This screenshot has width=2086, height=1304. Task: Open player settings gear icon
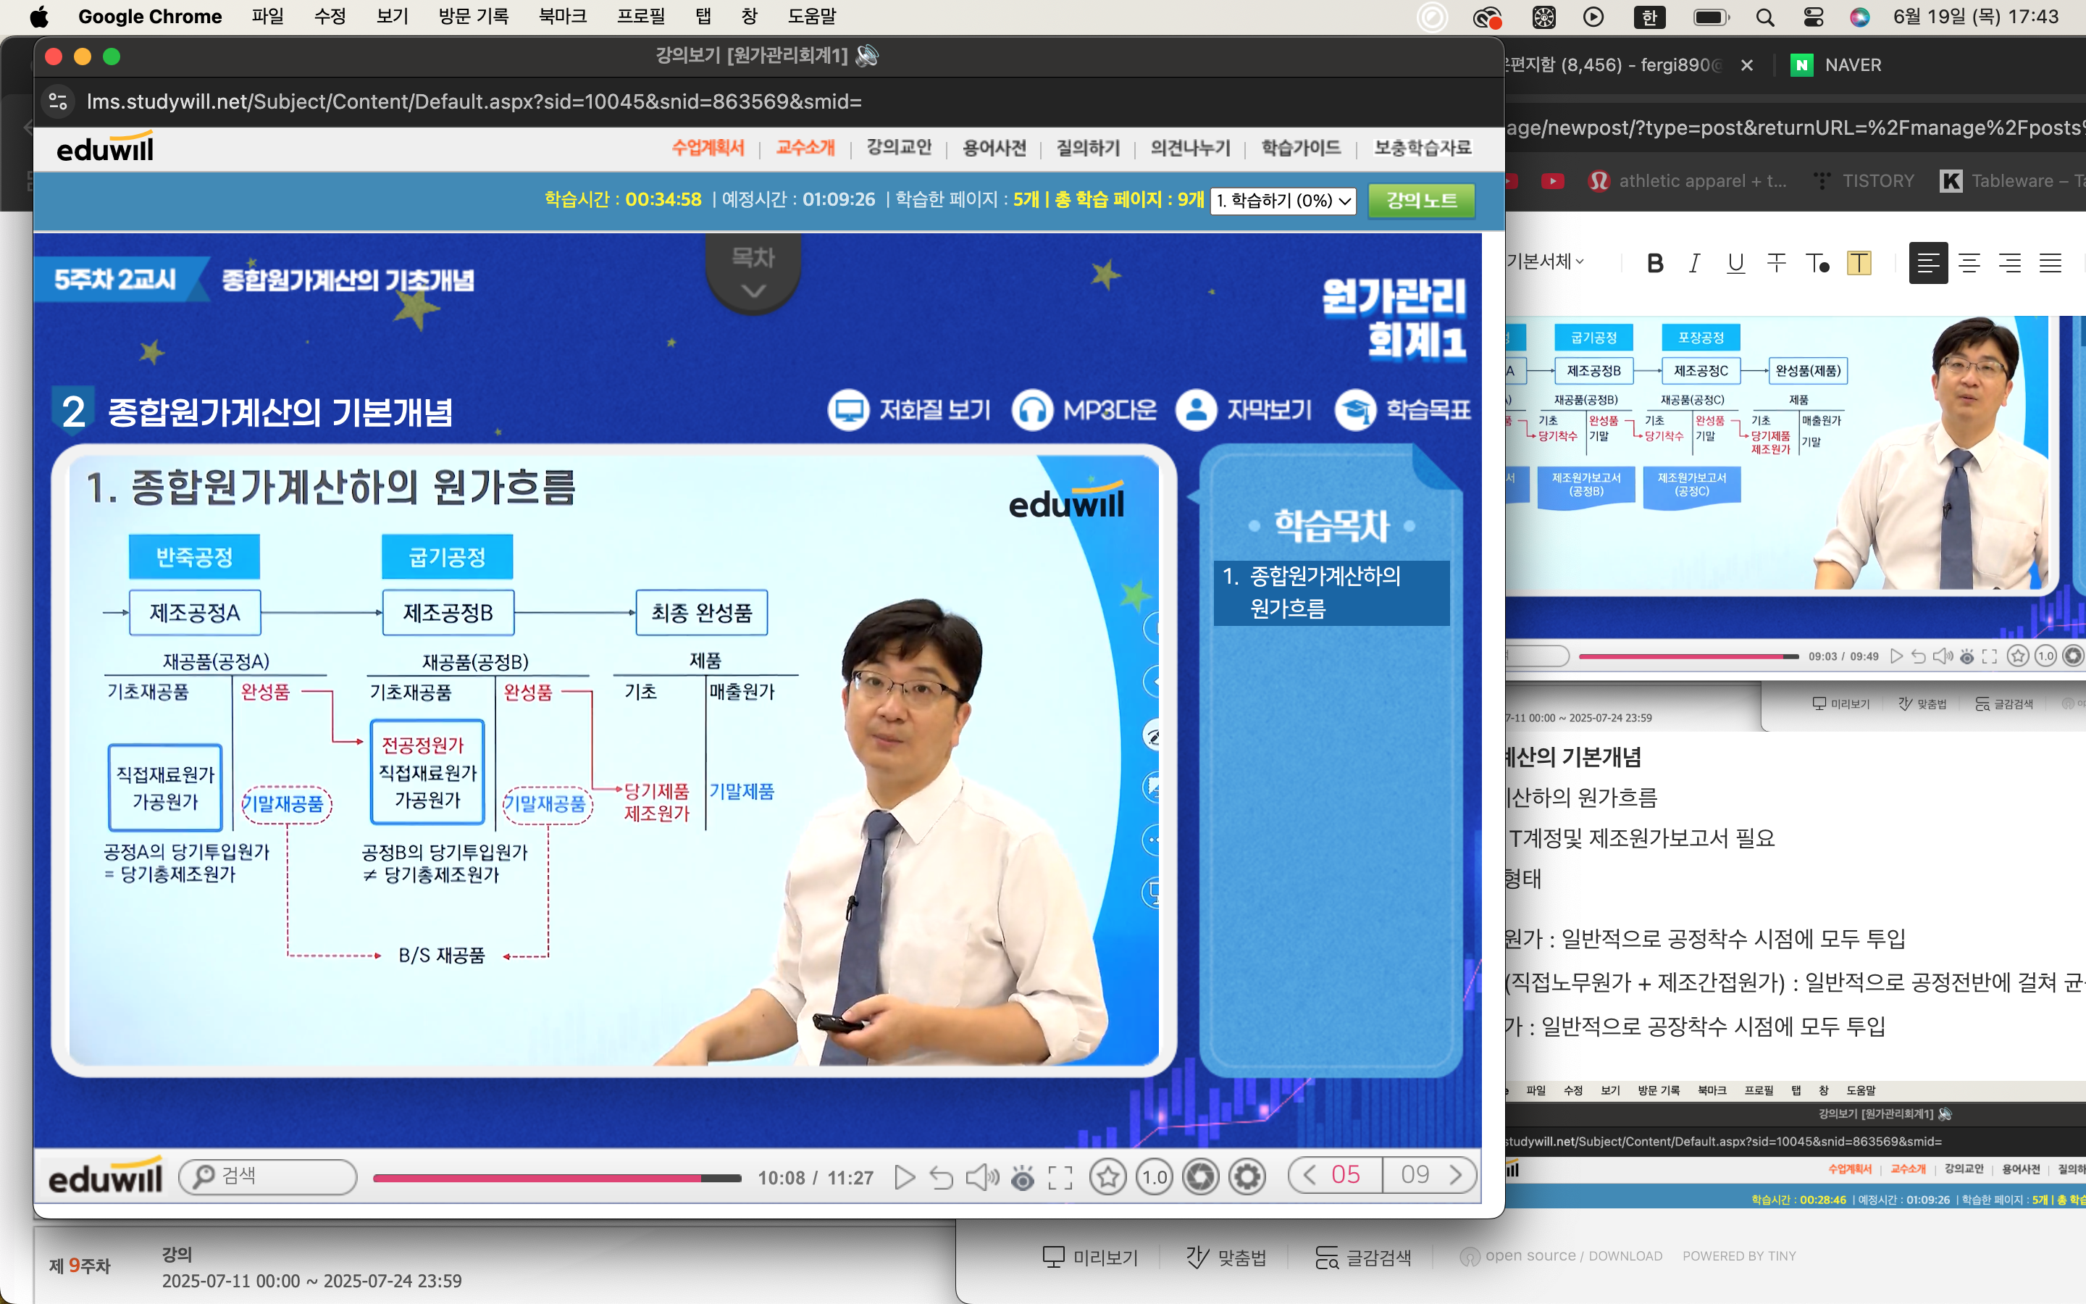tap(1247, 1177)
